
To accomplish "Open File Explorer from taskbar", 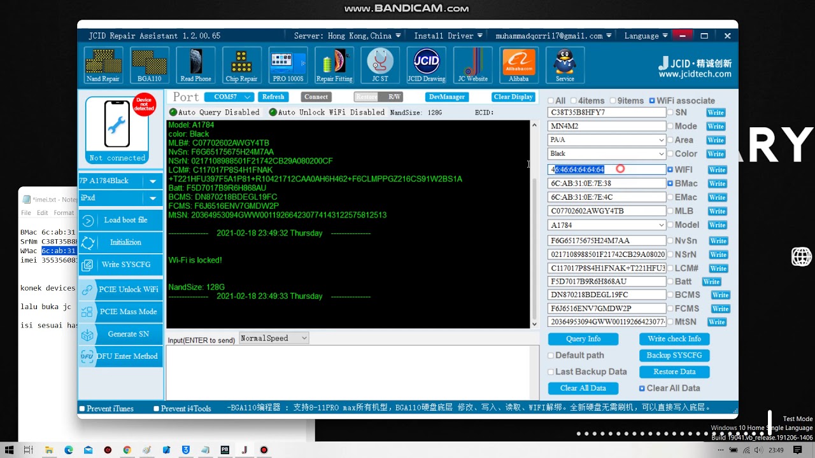I will (x=48, y=450).
